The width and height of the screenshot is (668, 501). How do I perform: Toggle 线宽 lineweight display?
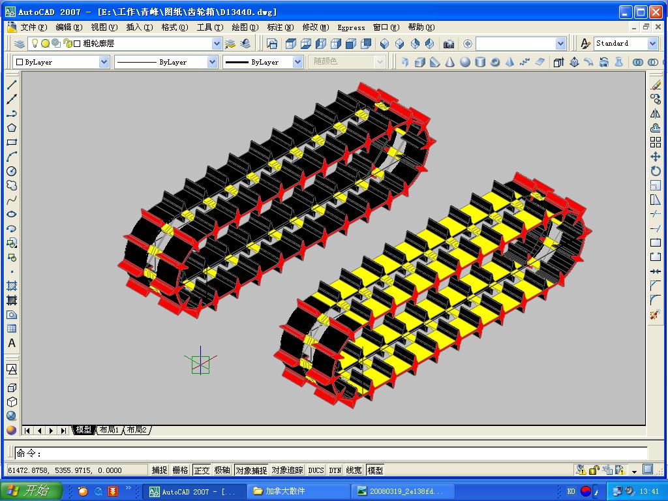coord(354,470)
